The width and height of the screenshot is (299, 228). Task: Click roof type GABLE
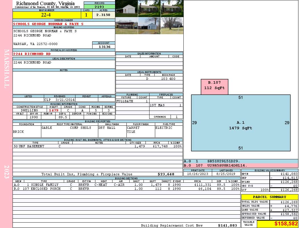tap(47, 128)
